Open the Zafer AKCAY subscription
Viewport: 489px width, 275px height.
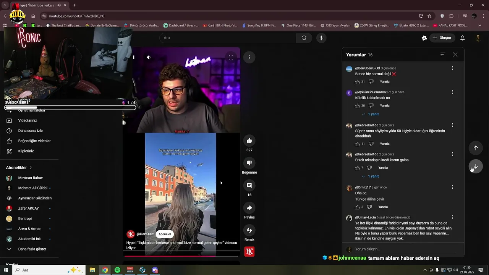29,209
